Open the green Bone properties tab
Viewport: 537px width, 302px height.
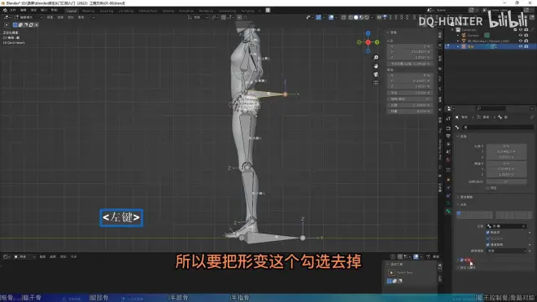point(448,212)
